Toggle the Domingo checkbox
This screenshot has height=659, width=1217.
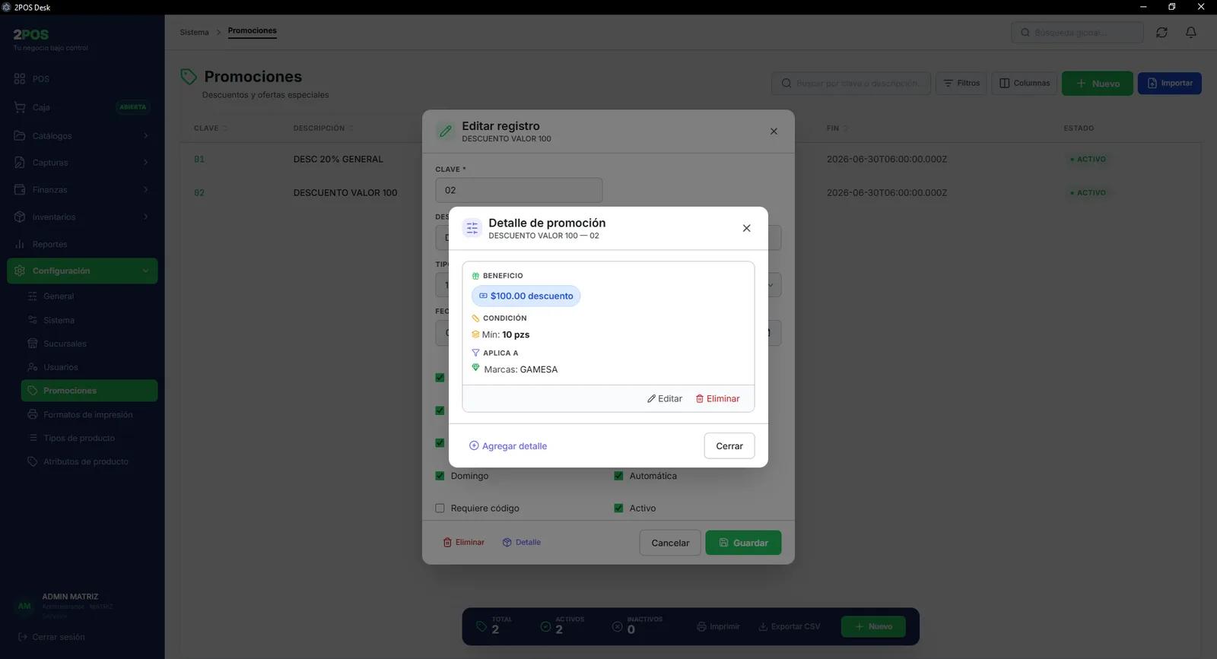(440, 476)
